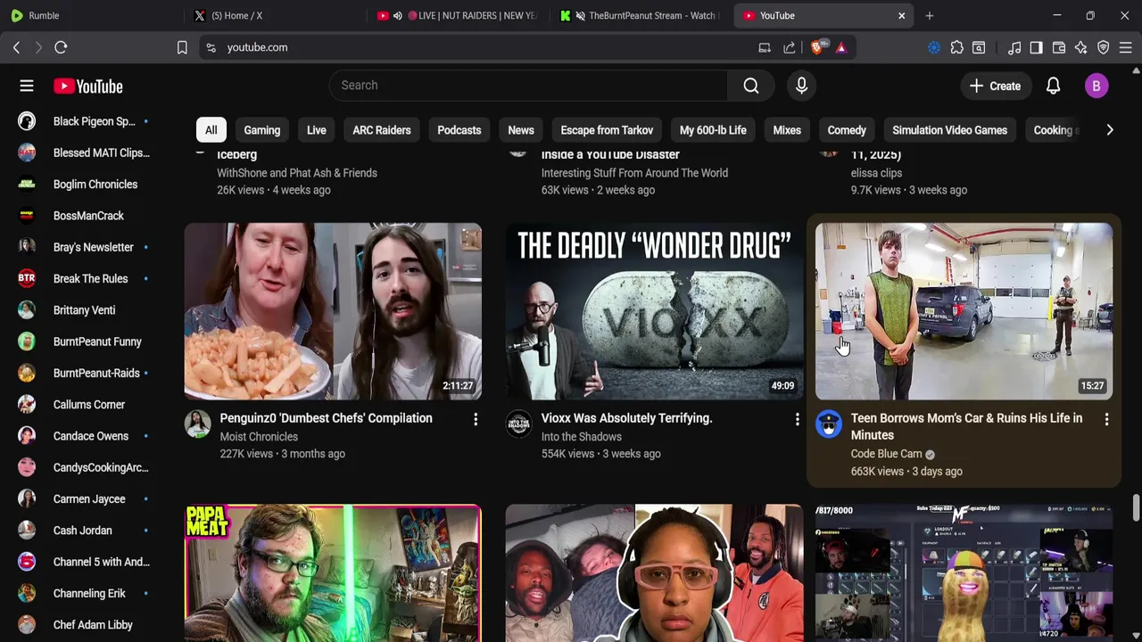The width and height of the screenshot is (1142, 642).
Task: Play the Teen Borrows Mom's Car thumbnail
Action: tap(964, 311)
